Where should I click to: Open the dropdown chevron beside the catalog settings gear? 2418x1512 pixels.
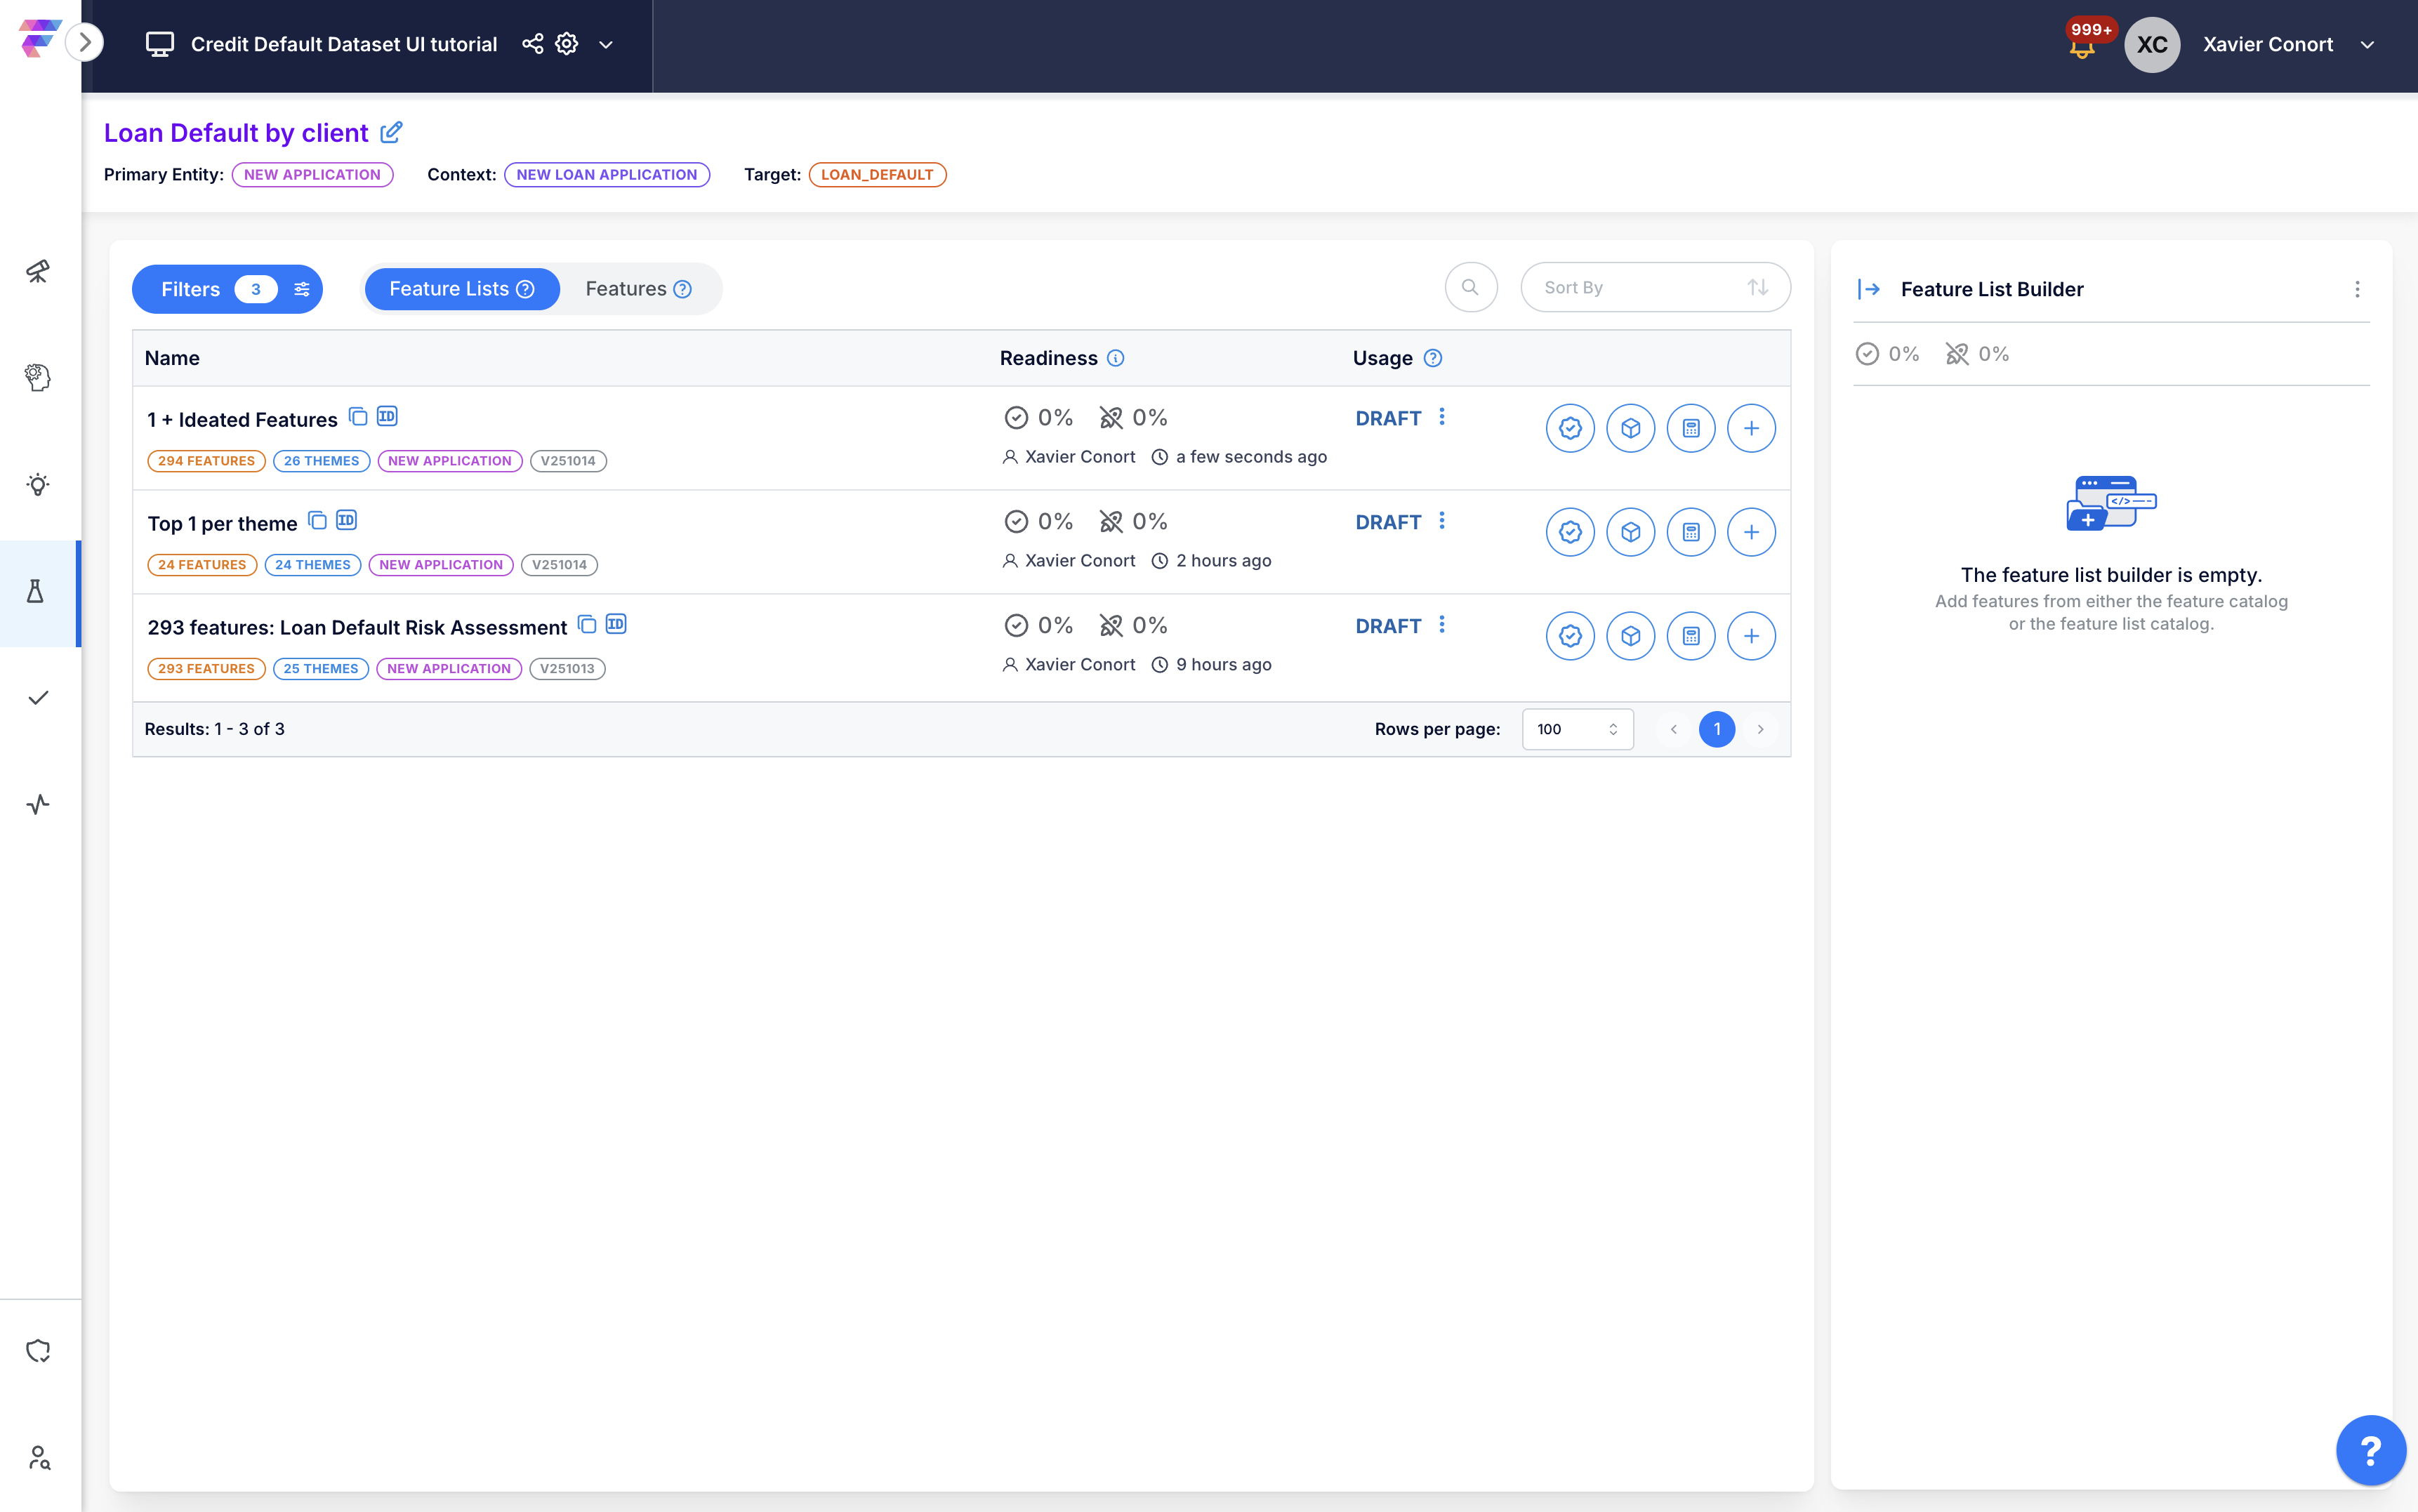point(606,45)
